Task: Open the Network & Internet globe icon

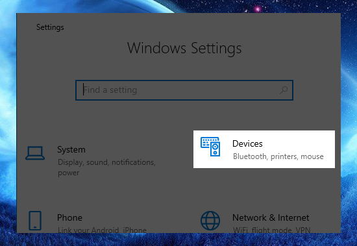Action: pos(210,221)
